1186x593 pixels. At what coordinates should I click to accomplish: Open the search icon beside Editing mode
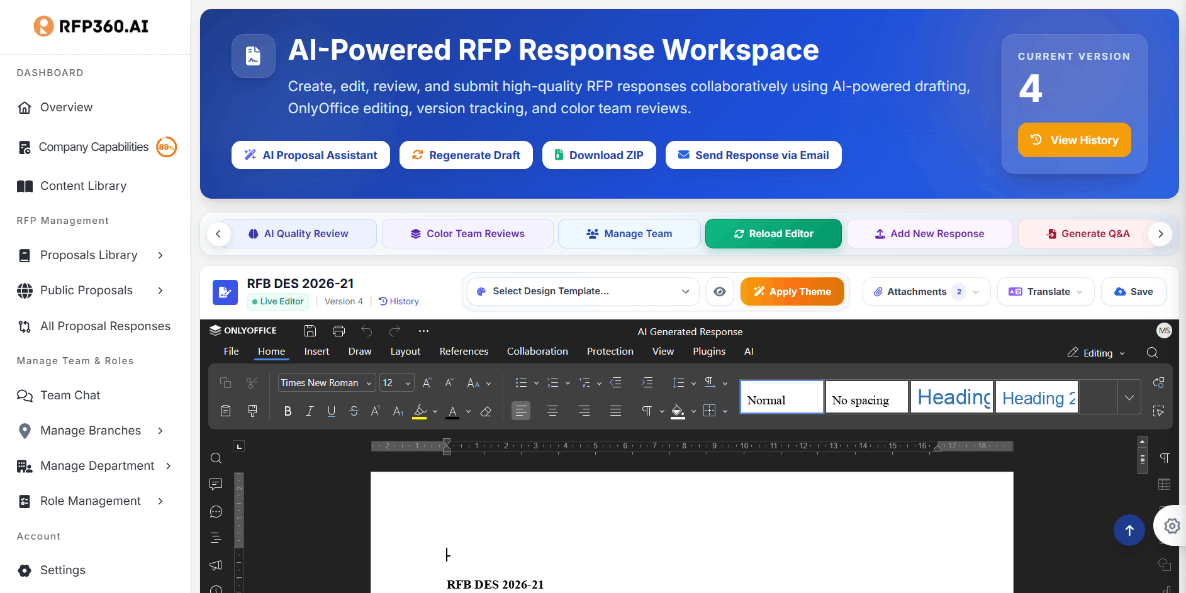(1152, 353)
